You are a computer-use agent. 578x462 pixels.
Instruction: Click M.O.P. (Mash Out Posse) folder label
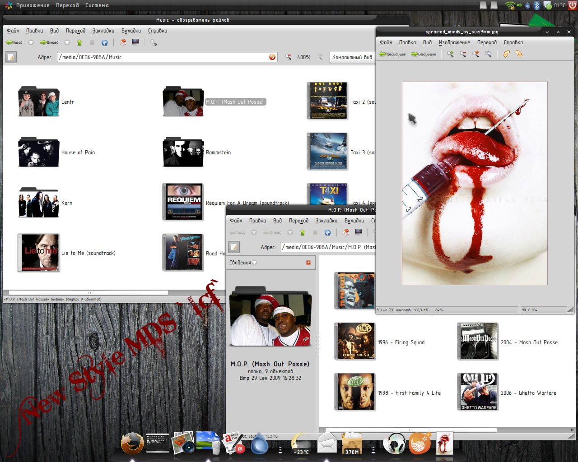(235, 102)
